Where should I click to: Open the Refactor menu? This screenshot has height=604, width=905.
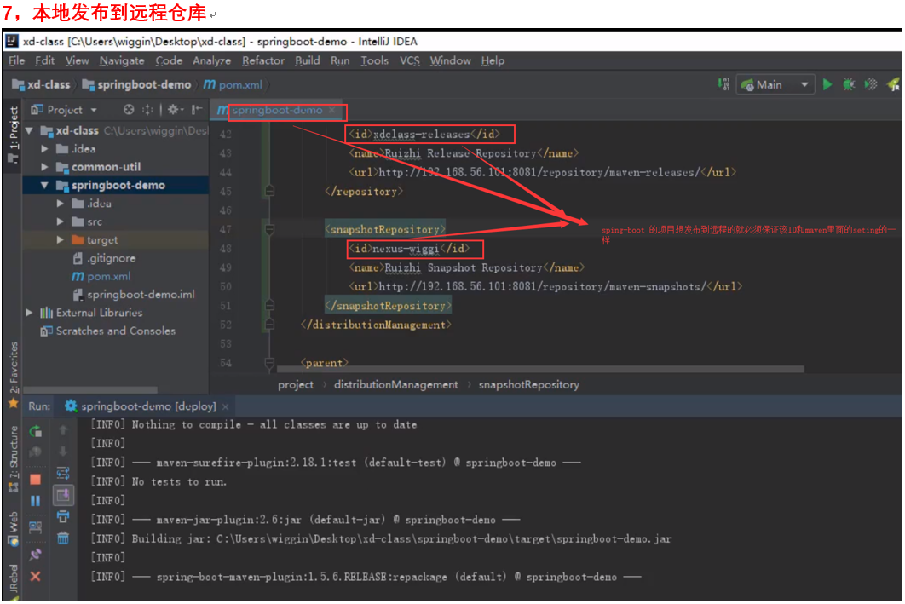[263, 60]
